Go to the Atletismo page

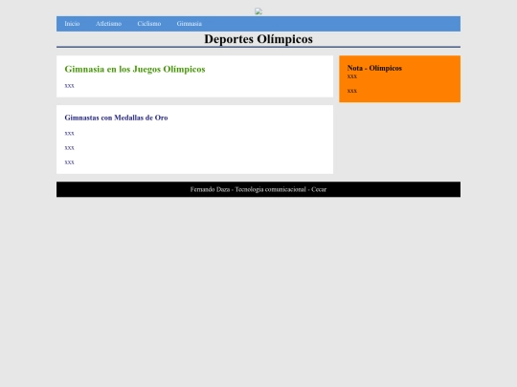[x=108, y=24]
